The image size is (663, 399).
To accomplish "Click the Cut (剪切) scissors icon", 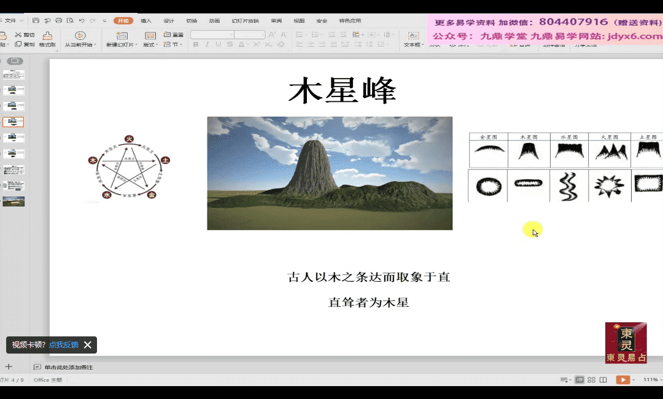I will tap(18, 35).
